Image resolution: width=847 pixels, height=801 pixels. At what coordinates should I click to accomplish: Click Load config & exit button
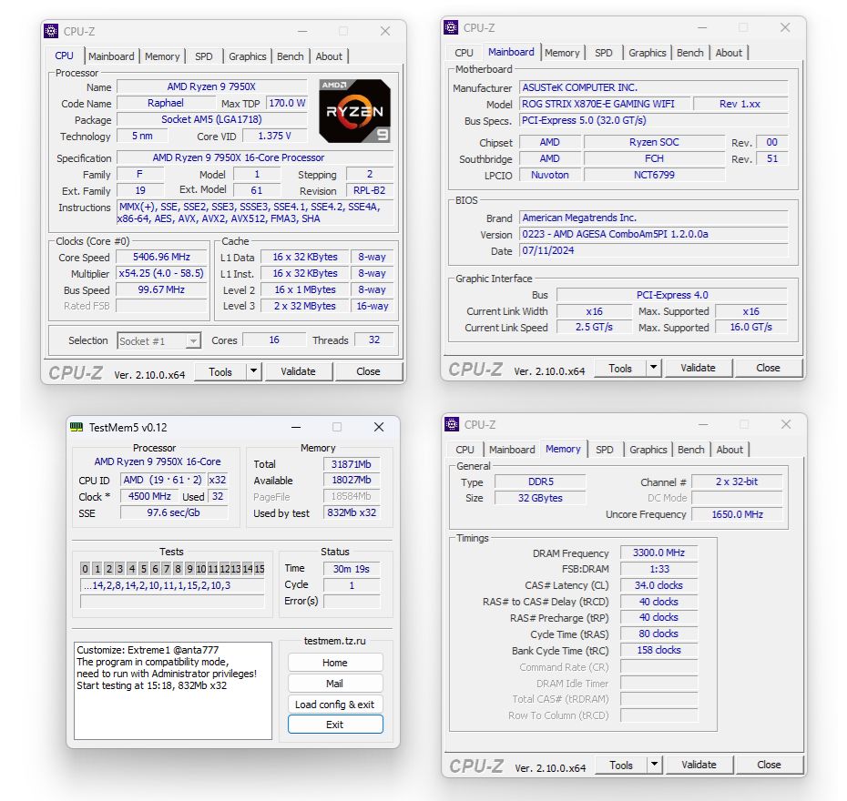click(x=335, y=705)
